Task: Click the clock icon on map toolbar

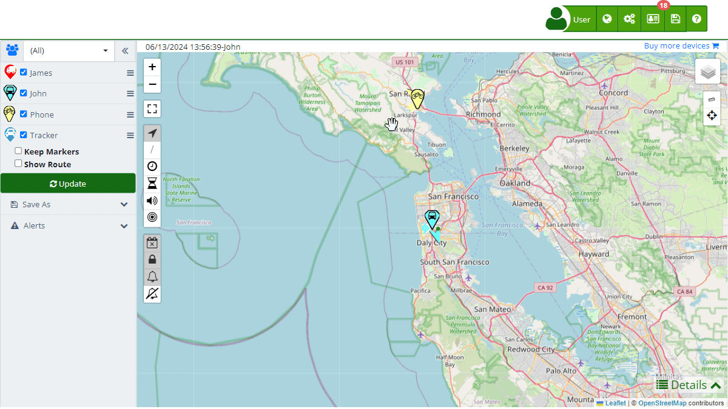Action: (152, 166)
